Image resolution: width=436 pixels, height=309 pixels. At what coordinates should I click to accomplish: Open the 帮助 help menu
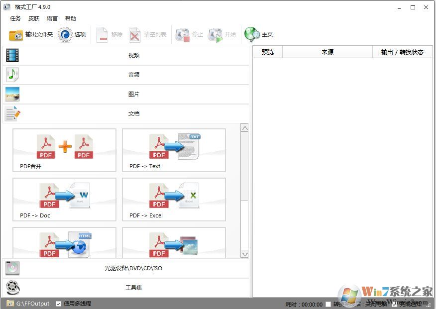click(70, 18)
